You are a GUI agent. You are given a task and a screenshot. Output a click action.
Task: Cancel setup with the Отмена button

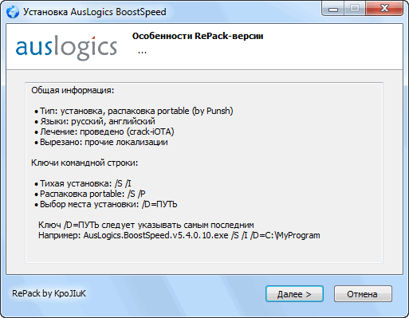click(363, 294)
